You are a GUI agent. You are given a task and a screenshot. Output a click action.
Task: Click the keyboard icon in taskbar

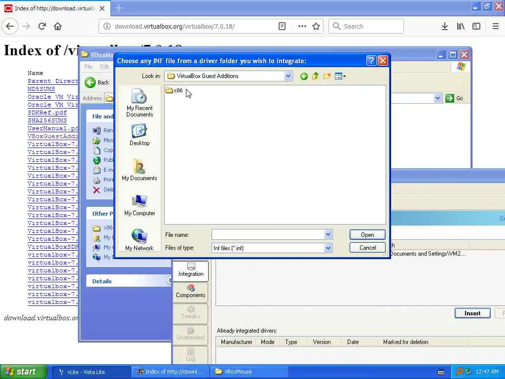pyautogui.click(x=441, y=372)
